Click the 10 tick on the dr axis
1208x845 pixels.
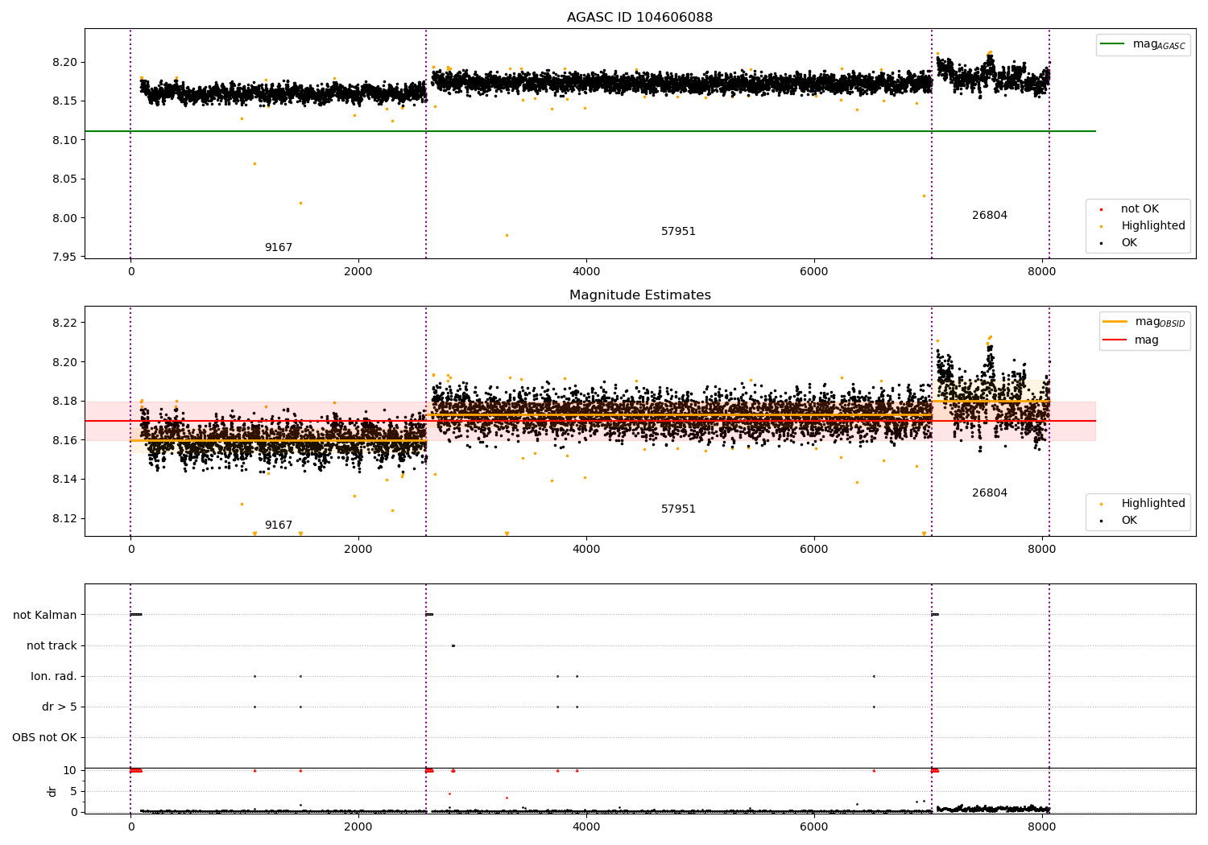tap(70, 770)
